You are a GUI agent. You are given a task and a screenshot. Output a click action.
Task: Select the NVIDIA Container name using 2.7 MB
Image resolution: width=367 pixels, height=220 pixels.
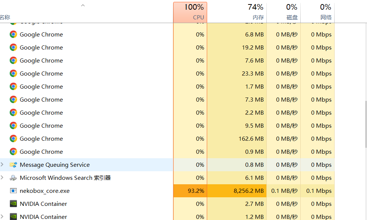click(44, 204)
